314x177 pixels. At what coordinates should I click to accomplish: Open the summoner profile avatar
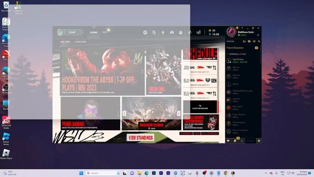tap(232, 32)
